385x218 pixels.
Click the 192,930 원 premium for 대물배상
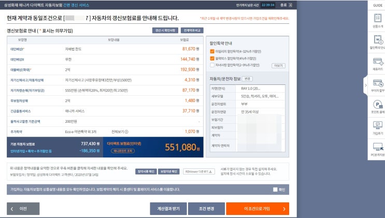click(x=190, y=69)
